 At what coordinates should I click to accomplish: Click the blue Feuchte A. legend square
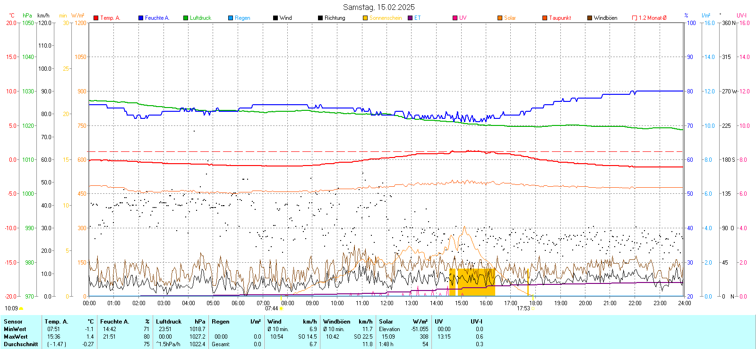[141, 18]
